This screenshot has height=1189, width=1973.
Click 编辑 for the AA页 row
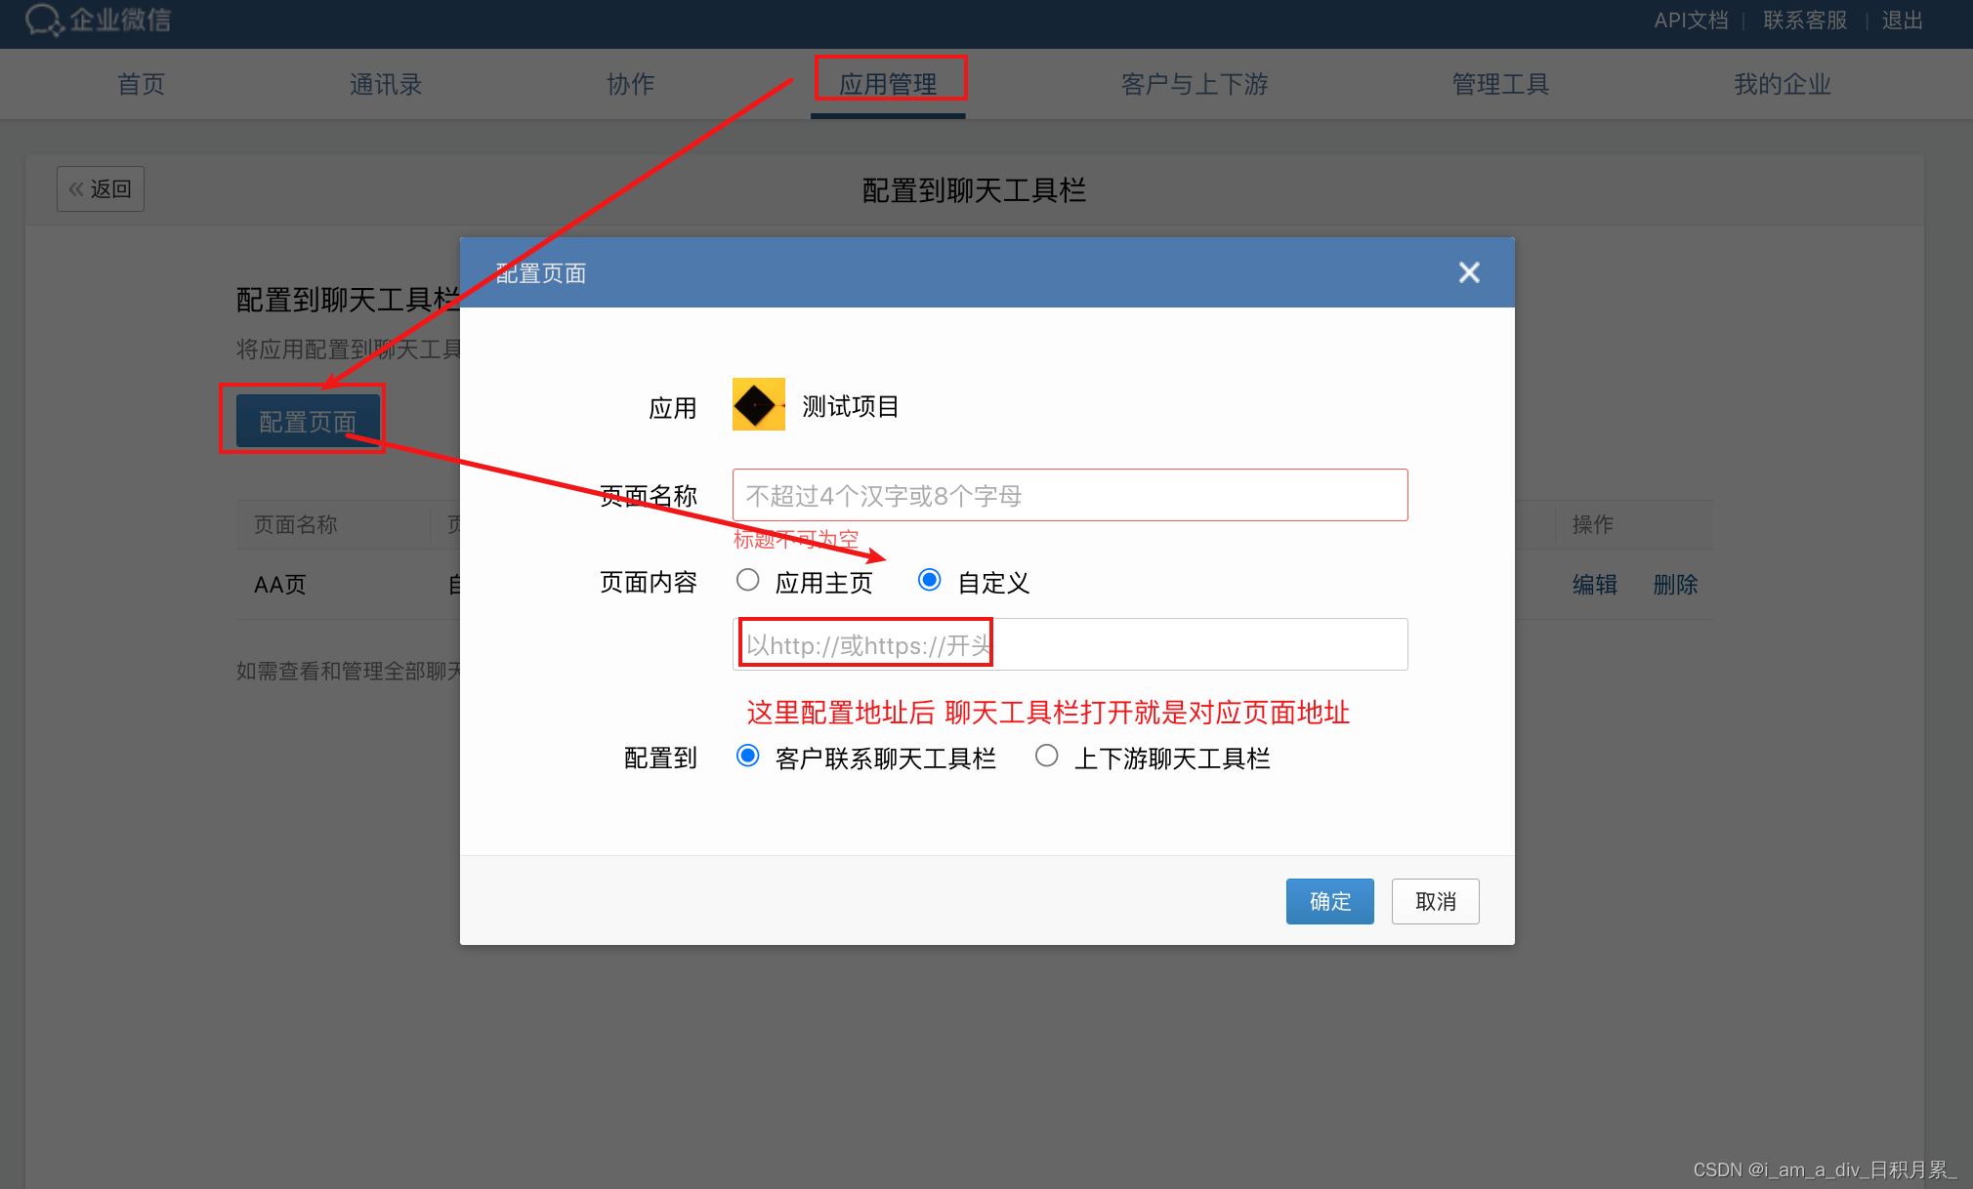pos(1595,585)
